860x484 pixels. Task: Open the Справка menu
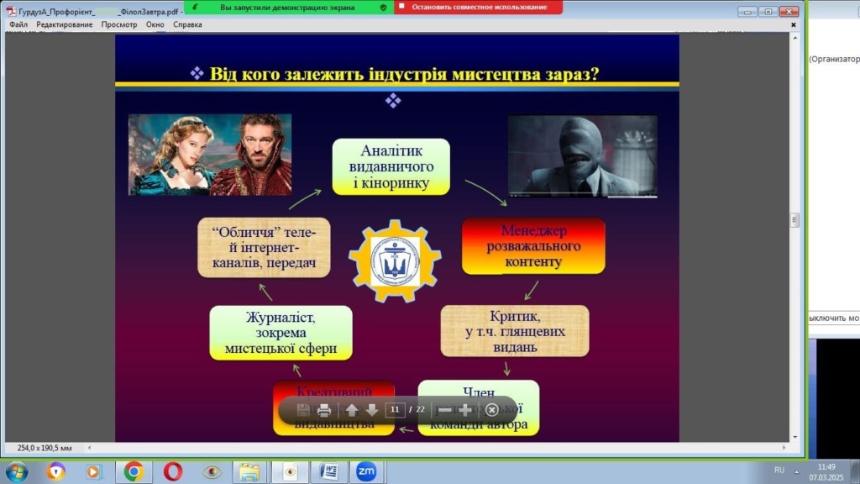click(187, 24)
